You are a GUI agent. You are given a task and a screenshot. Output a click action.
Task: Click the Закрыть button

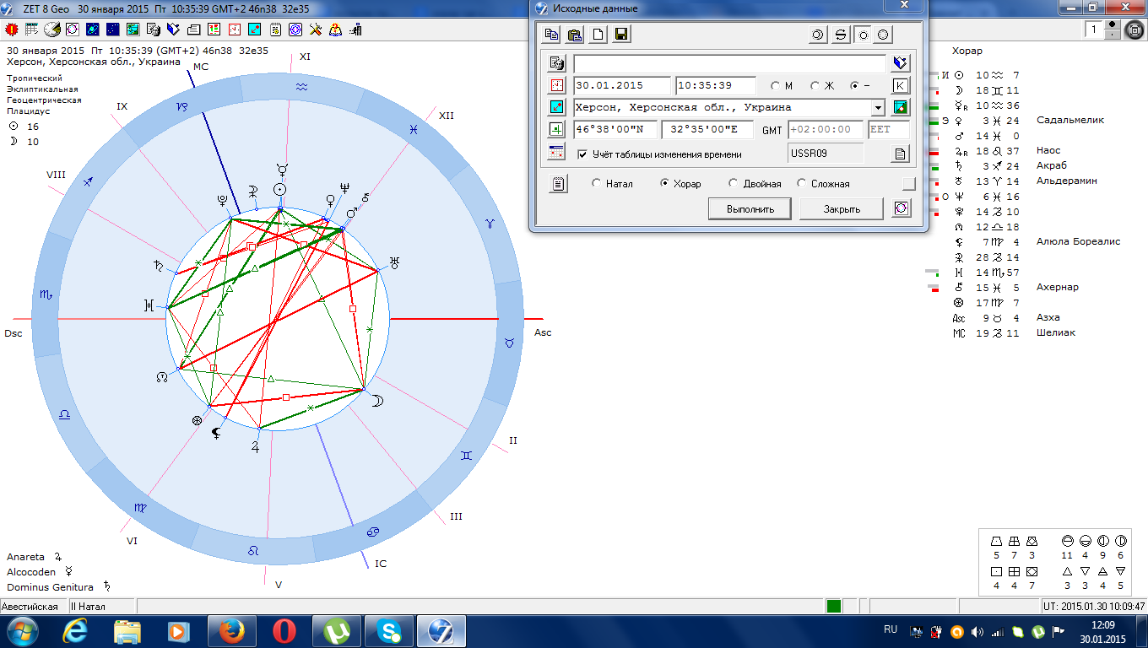point(842,208)
